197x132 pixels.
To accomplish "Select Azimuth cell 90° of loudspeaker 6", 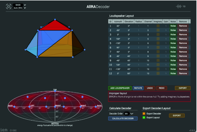I will (118, 48).
